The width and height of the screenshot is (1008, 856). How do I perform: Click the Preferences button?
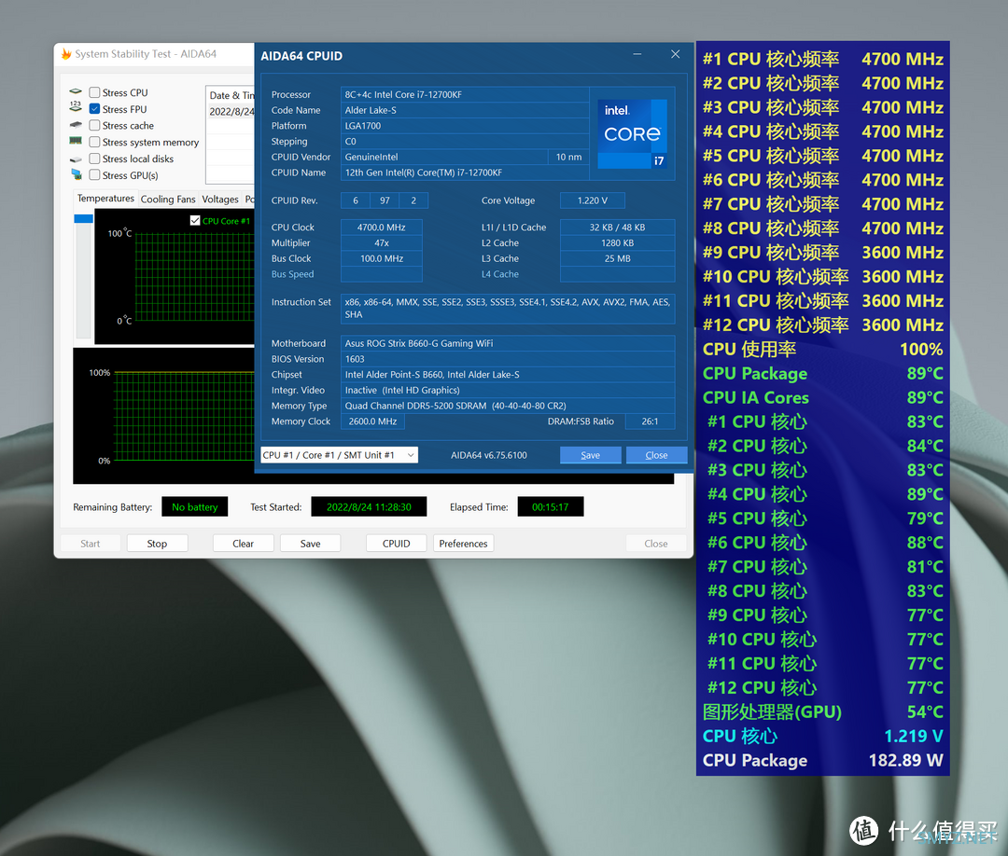coord(463,544)
